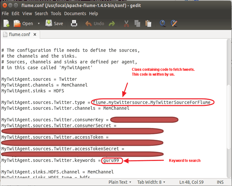Toggle INS insert mode in status bar
This screenshot has width=232, height=186.
[220, 182]
